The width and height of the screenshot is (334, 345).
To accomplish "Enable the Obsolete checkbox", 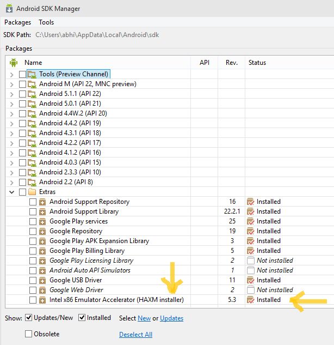I will click(28, 334).
